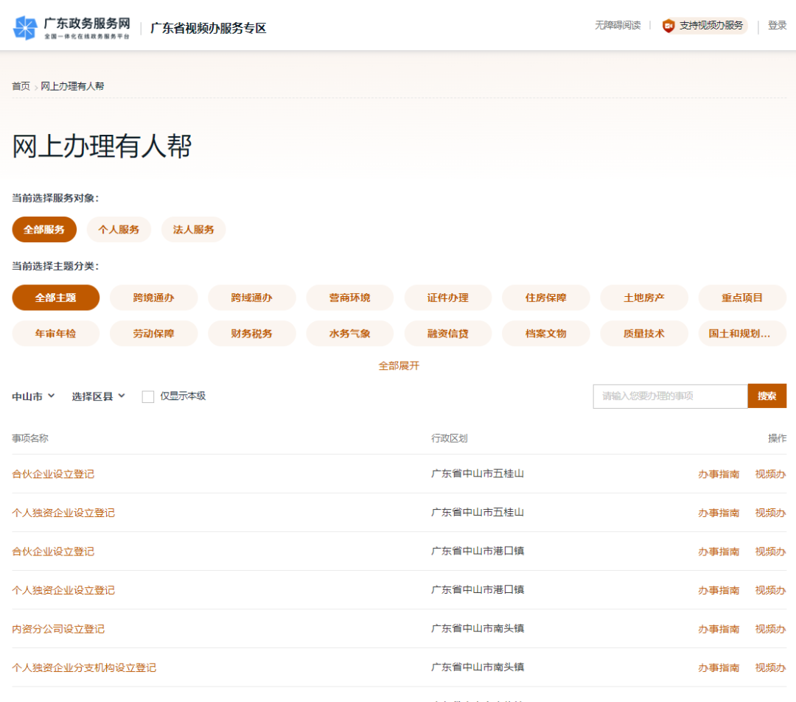
Task: Click the 搜索 search button
Action: point(767,396)
